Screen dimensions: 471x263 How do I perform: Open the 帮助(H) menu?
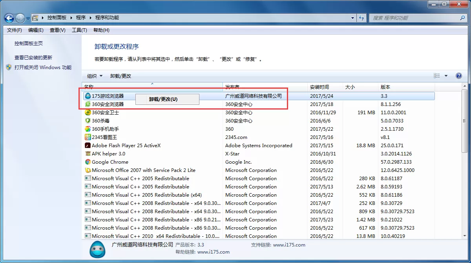[x=101, y=30]
